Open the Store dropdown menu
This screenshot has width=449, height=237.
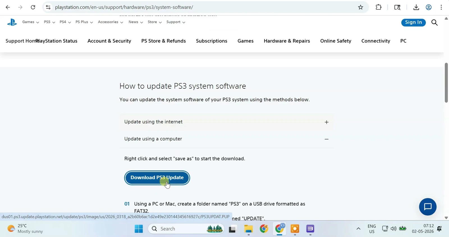(x=155, y=22)
